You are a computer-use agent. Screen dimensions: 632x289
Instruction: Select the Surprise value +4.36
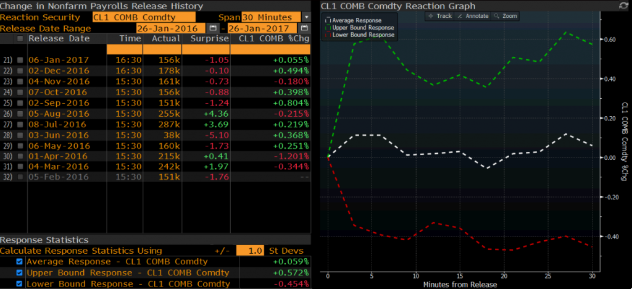click(216, 114)
